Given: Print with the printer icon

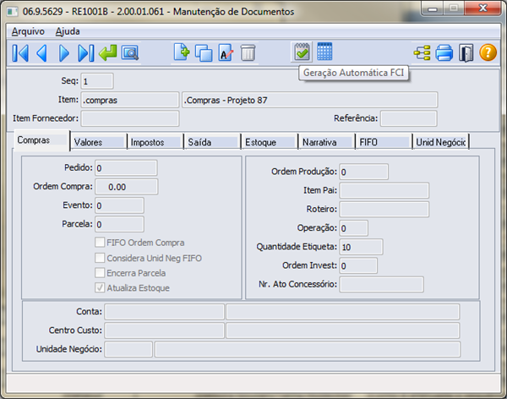Looking at the screenshot, I should pos(444,53).
